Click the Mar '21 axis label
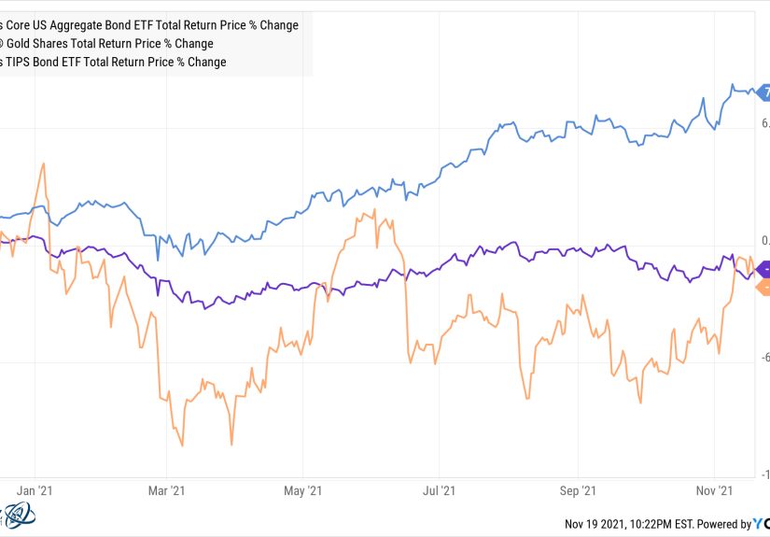Image resolution: width=770 pixels, height=537 pixels. coord(166,489)
